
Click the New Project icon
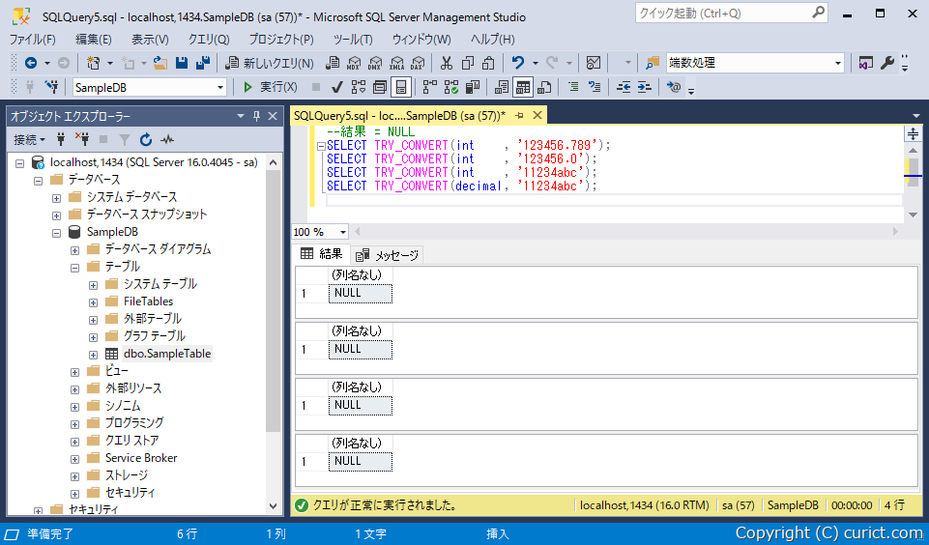click(x=93, y=63)
